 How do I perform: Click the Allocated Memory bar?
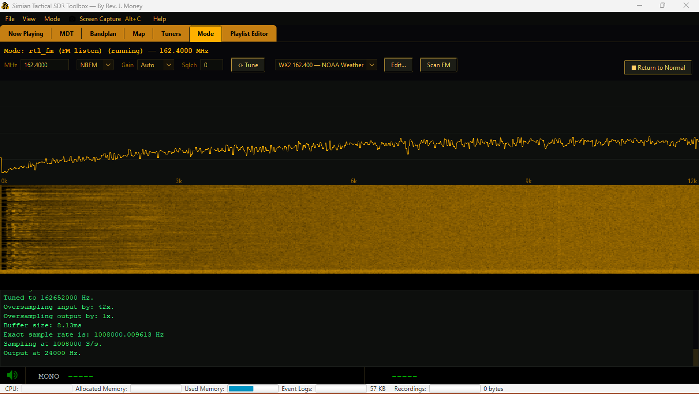(156, 389)
